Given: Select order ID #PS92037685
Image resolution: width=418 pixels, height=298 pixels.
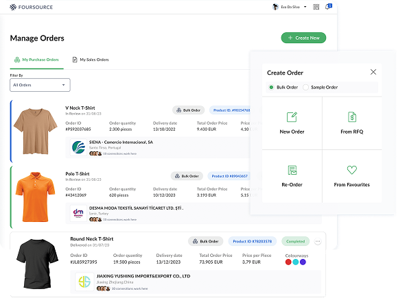Looking at the screenshot, I should (78, 129).
